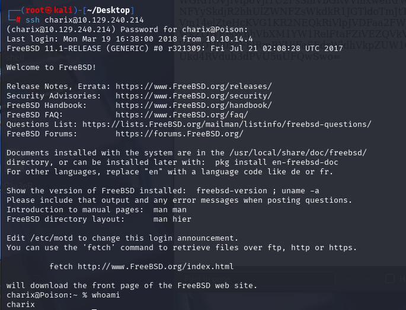This screenshot has width=406, height=310.
Task: Open the FreeBSD FAQ URL
Action: (182, 115)
